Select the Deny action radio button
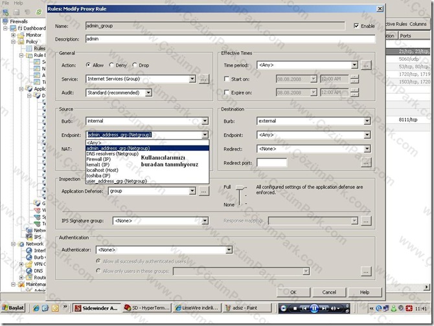434x326 pixels. [x=111, y=65]
